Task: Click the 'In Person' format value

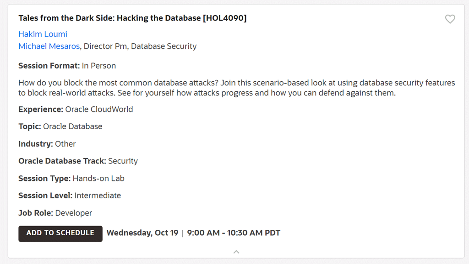Action: [x=99, y=66]
